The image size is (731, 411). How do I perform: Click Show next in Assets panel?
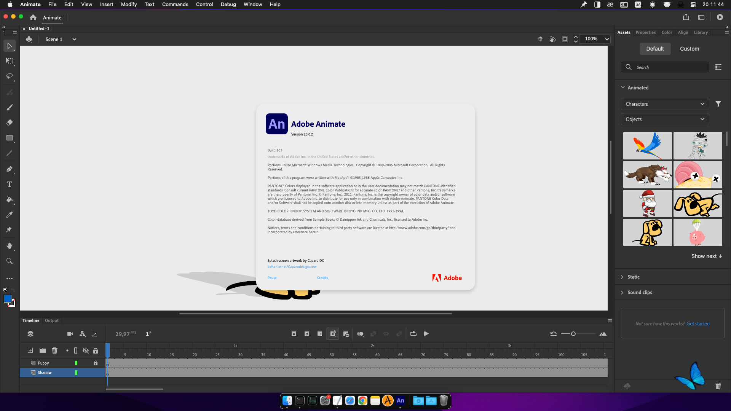click(x=706, y=256)
